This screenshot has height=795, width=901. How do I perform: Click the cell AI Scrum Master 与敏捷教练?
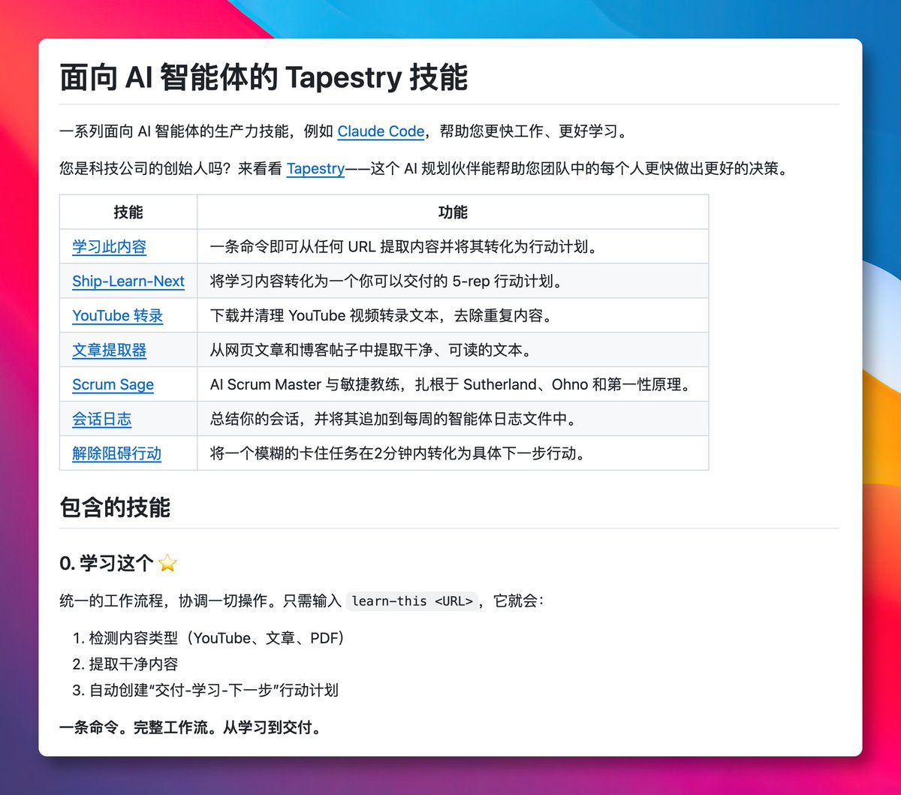(x=453, y=384)
